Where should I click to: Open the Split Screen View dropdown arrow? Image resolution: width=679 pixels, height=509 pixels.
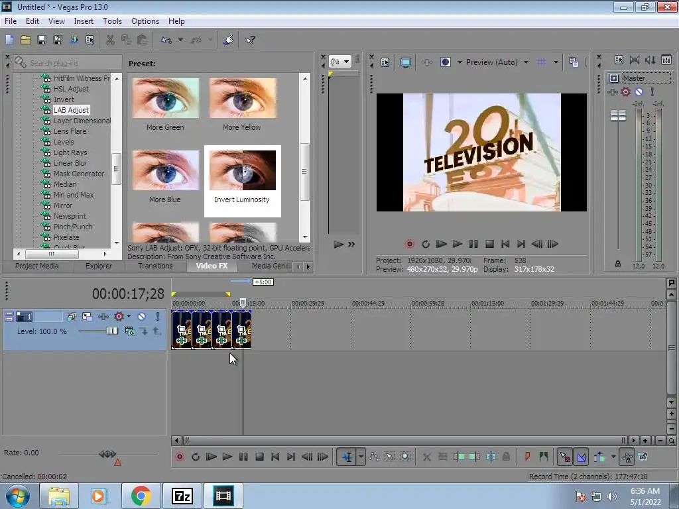coord(460,62)
